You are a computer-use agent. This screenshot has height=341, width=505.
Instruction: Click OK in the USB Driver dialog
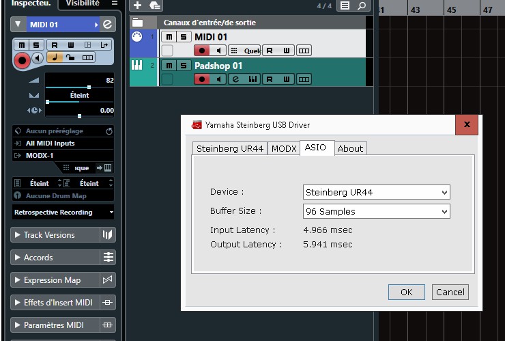407,292
